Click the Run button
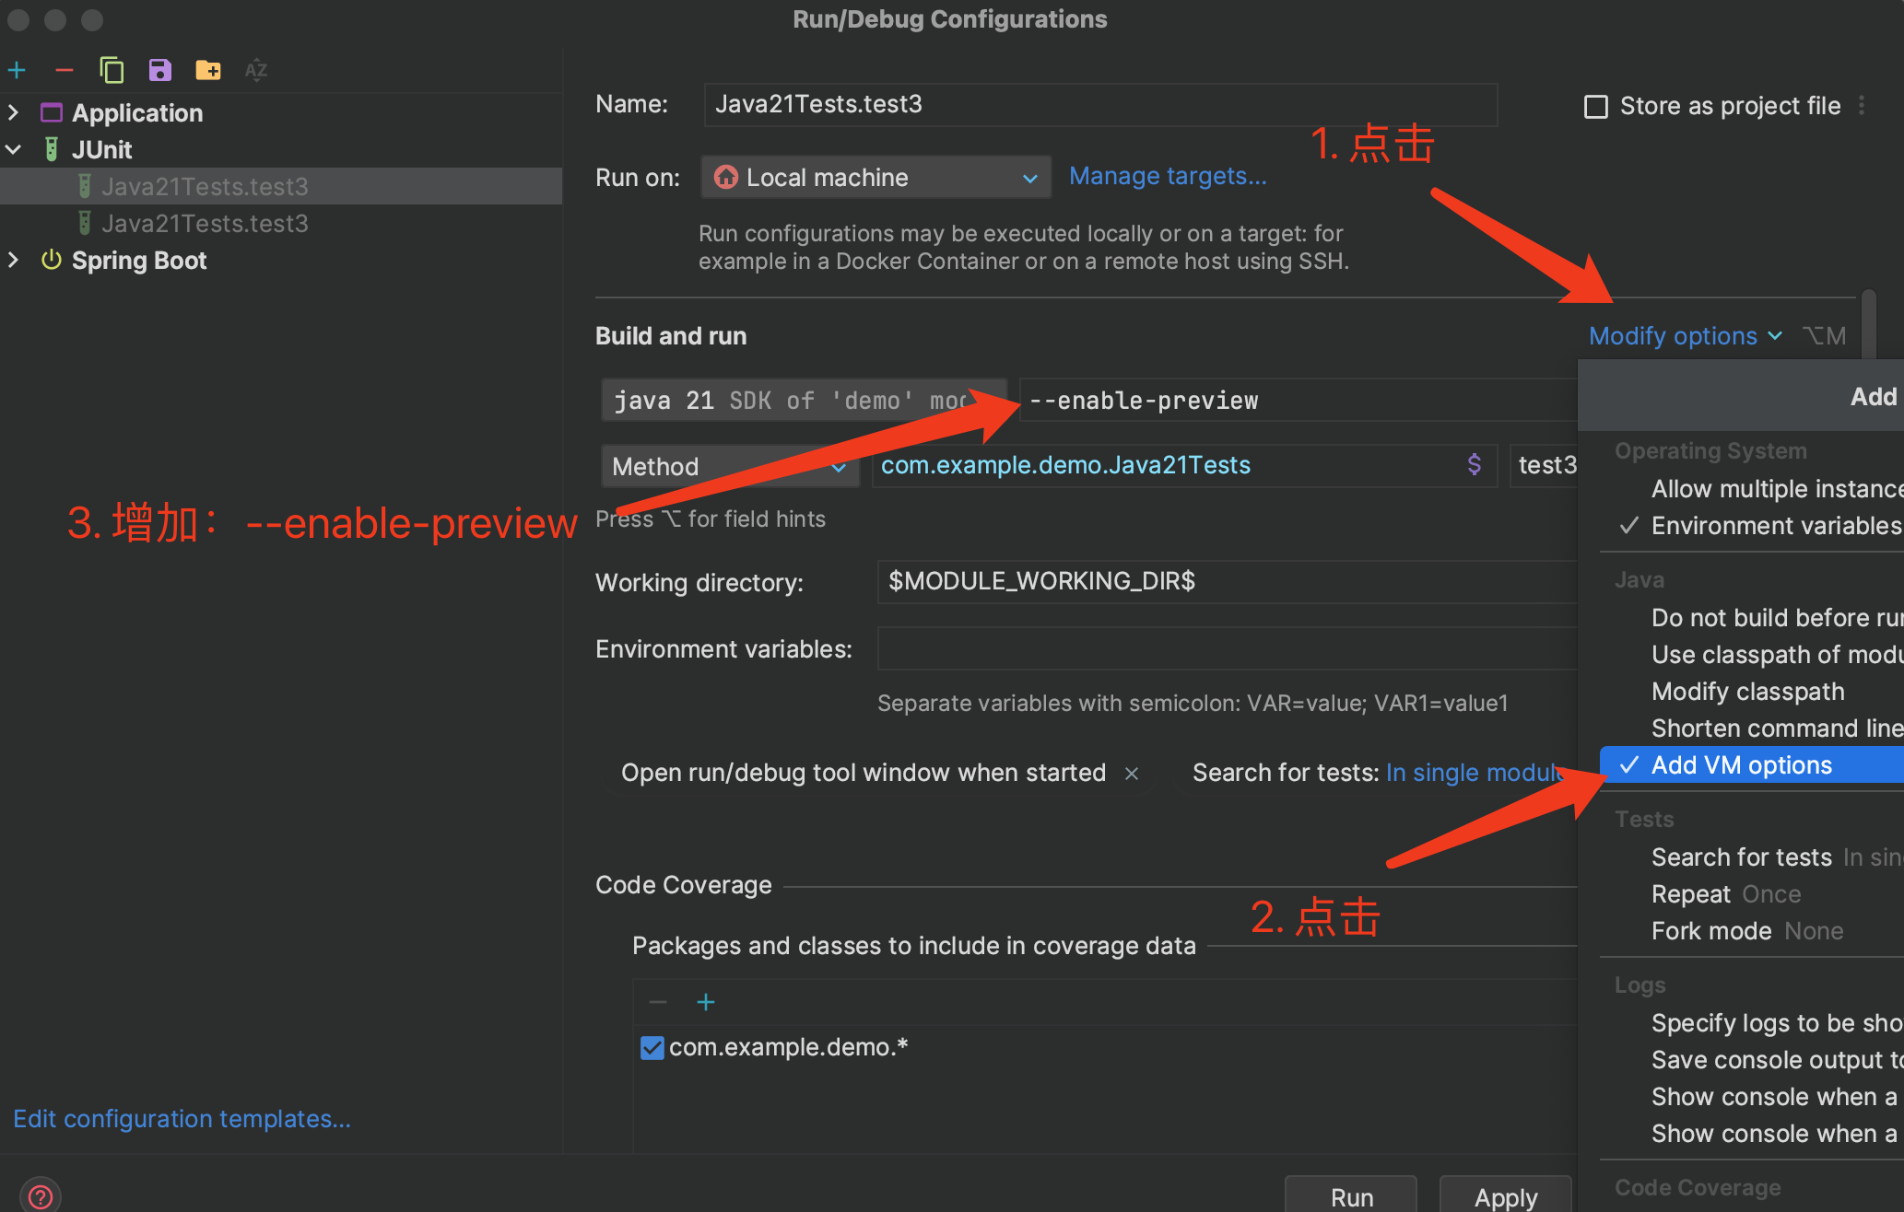The height and width of the screenshot is (1212, 1904). coord(1349,1195)
